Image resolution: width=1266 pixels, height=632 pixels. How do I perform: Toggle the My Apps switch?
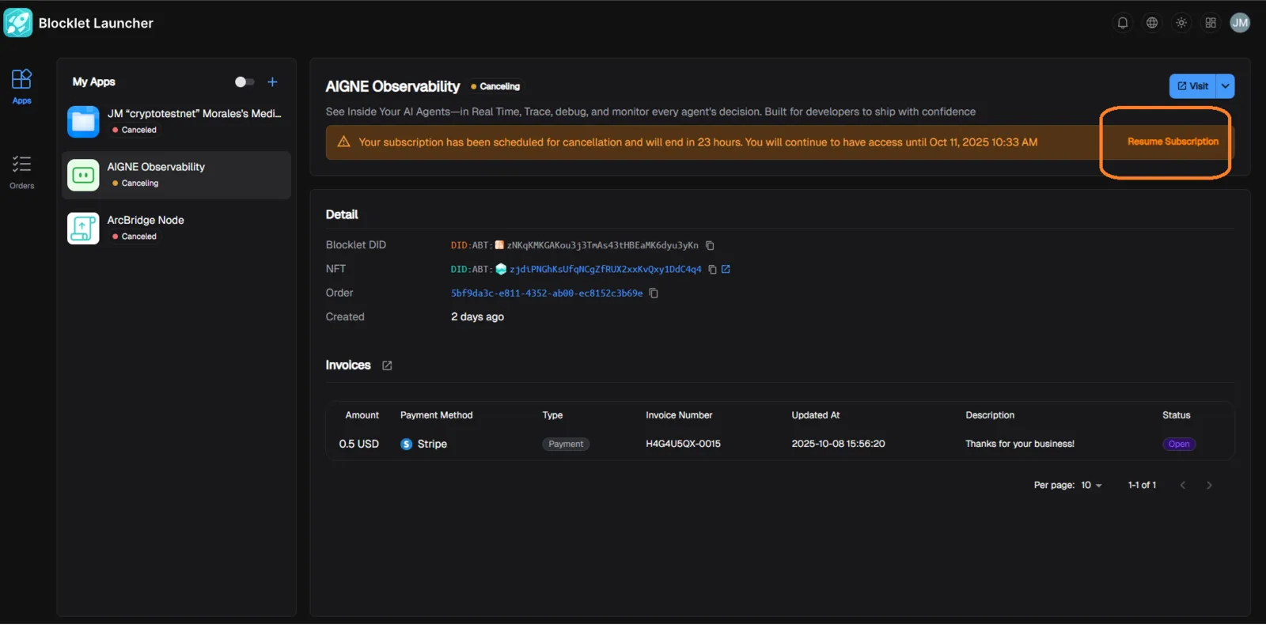click(244, 81)
